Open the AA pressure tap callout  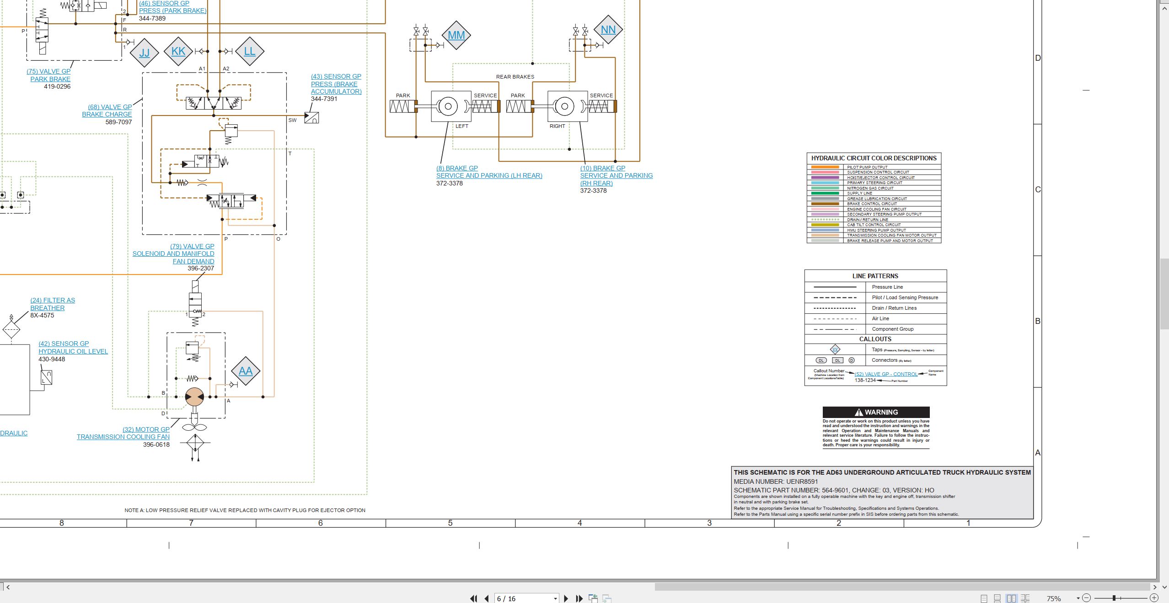pos(246,371)
